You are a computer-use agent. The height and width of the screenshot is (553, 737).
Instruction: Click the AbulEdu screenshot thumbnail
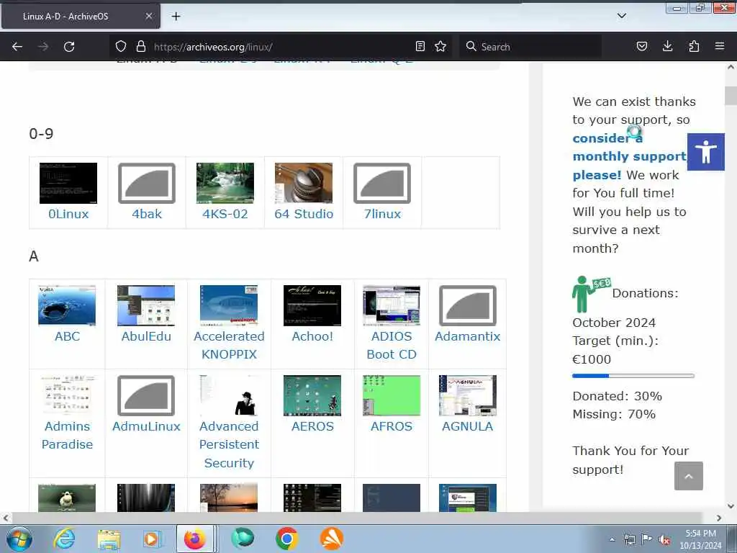click(146, 305)
